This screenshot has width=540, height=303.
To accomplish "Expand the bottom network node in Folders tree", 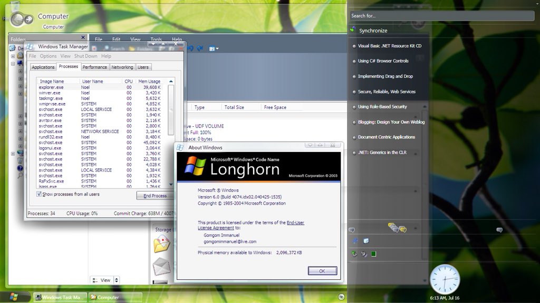I will [x=13, y=154].
